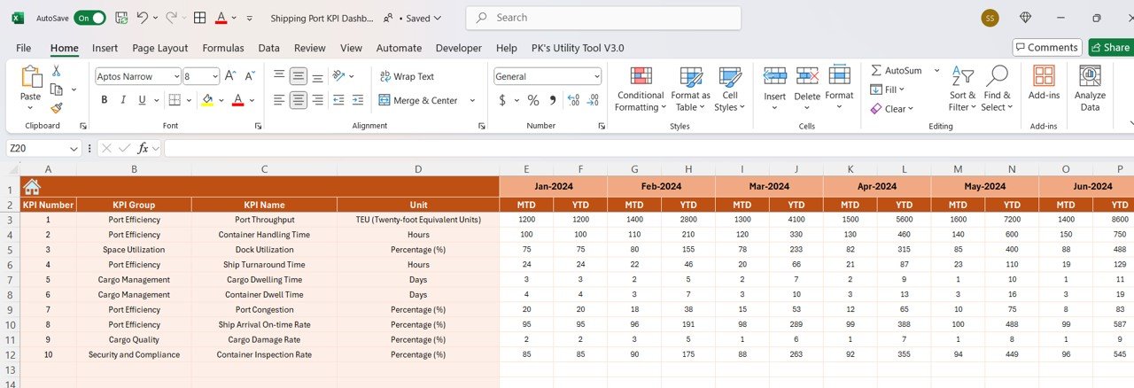Apply Percent Style
The image size is (1134, 388).
click(533, 100)
